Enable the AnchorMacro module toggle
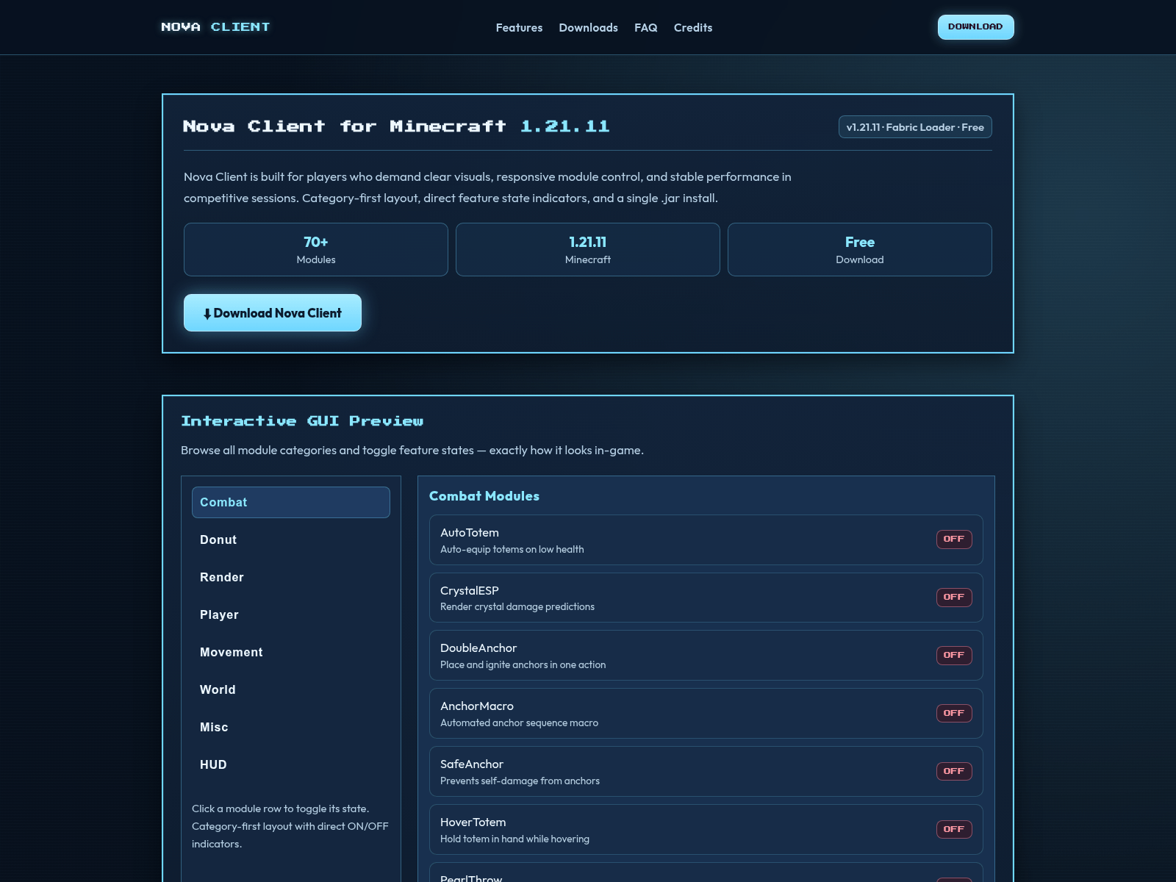The image size is (1176, 882). [954, 714]
